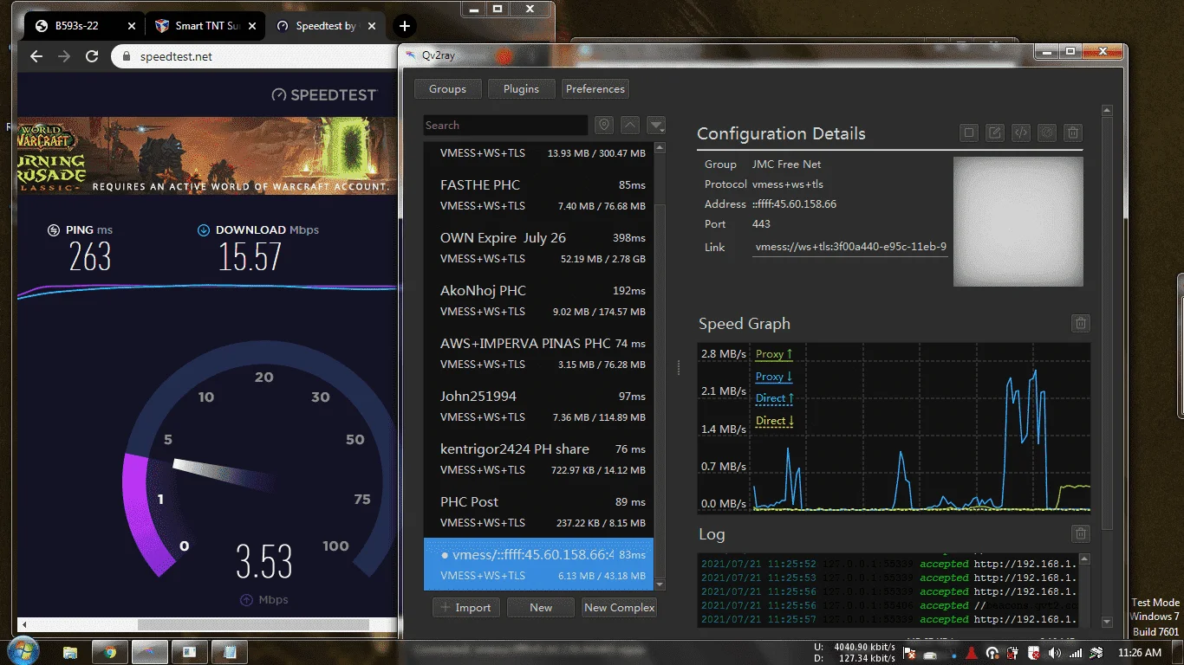Click the Qv2ray taskbar button

149,652
